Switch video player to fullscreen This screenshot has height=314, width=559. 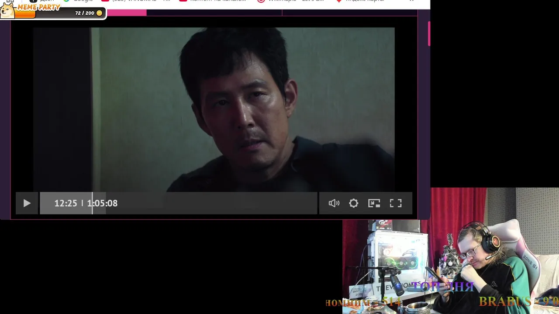click(x=396, y=203)
